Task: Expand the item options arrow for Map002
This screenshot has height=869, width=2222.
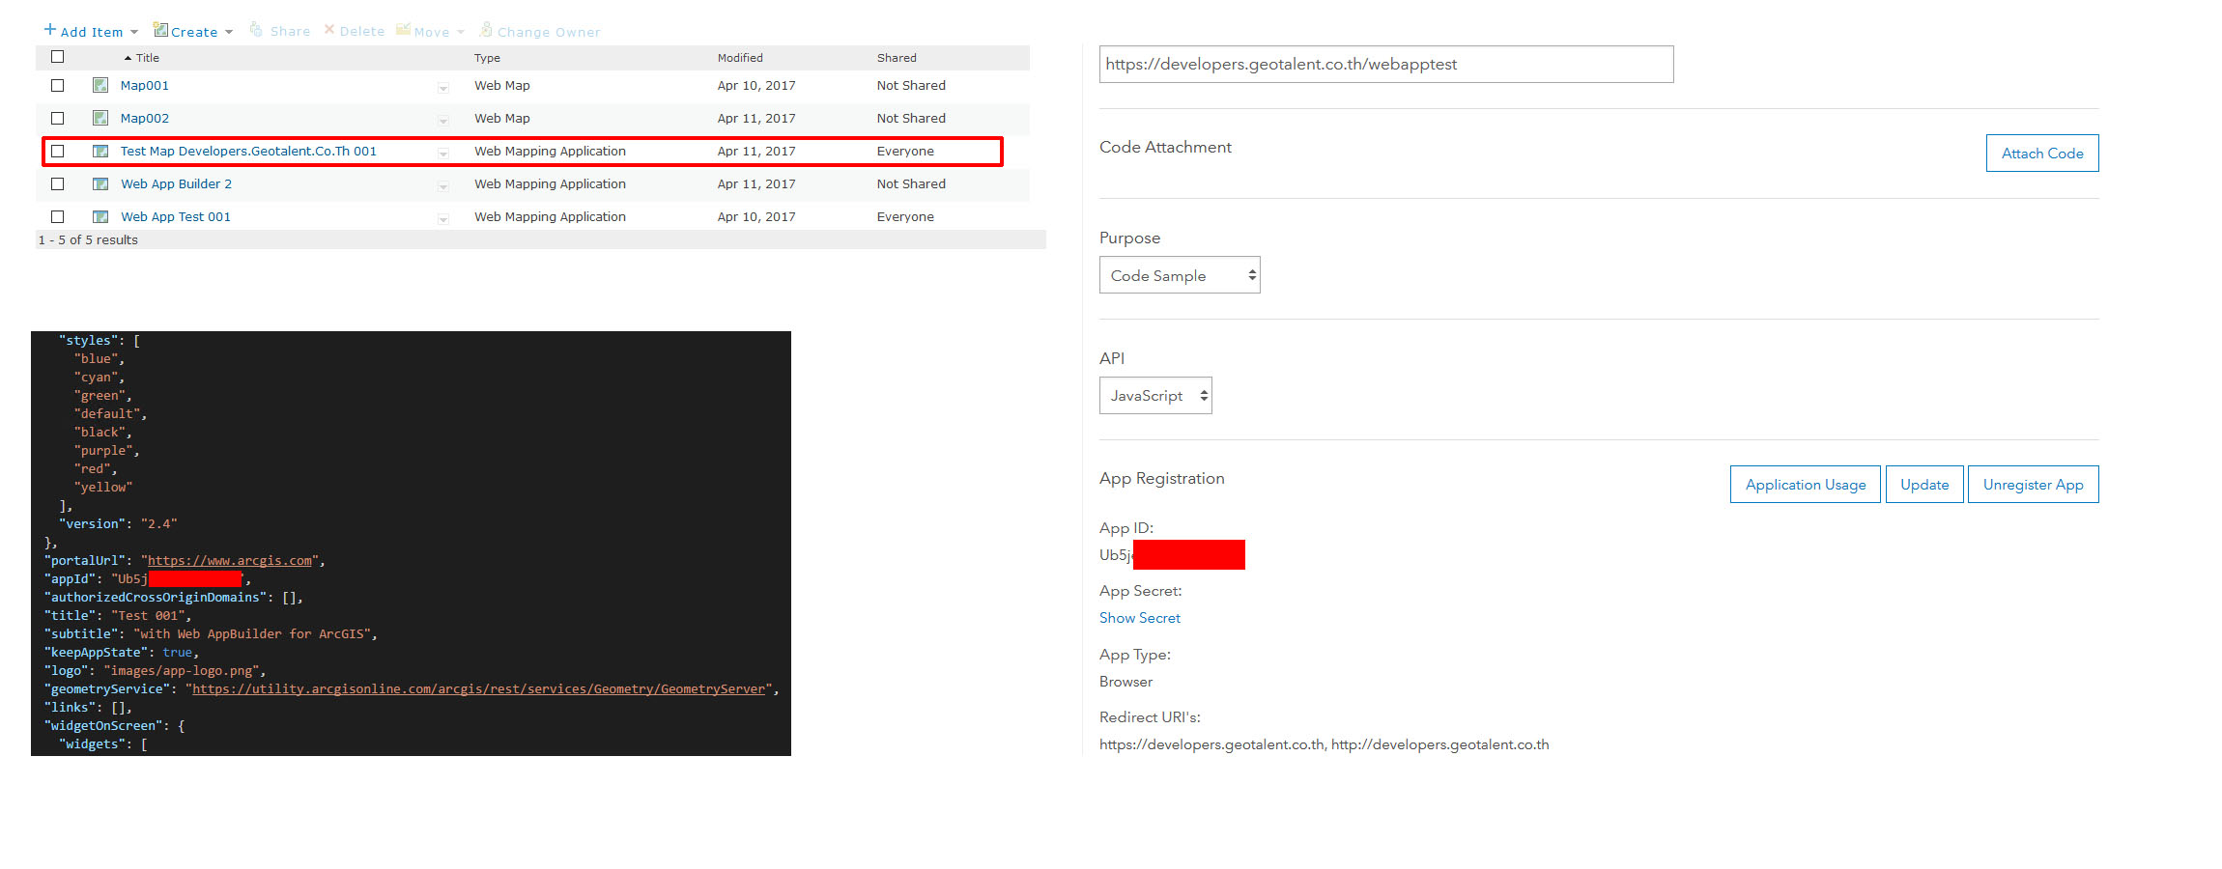Action: (443, 121)
